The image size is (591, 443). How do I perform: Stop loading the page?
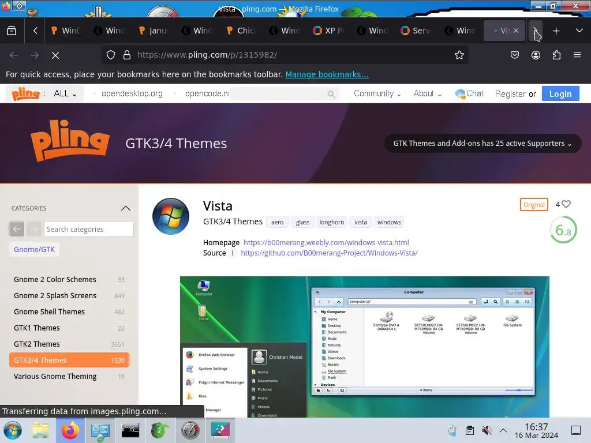click(55, 55)
